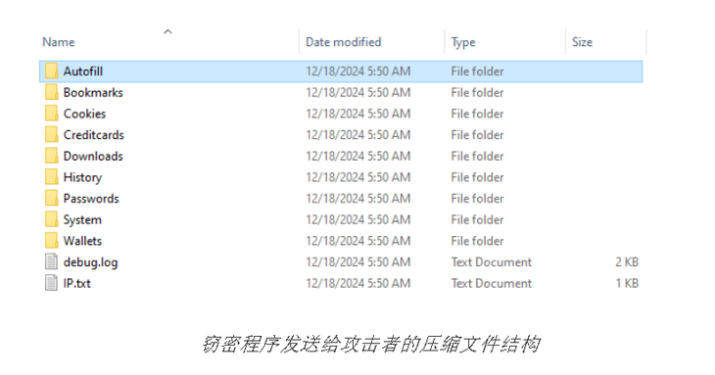Click the Text Document type of IP.txt
Viewport: 715px width, 375px height.
492,283
